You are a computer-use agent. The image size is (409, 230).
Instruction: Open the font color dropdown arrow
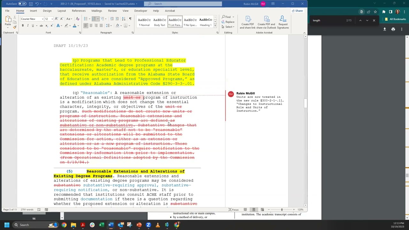pyautogui.click(x=78, y=26)
